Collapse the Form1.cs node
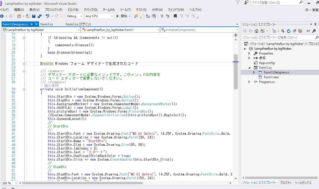 tap(249, 68)
